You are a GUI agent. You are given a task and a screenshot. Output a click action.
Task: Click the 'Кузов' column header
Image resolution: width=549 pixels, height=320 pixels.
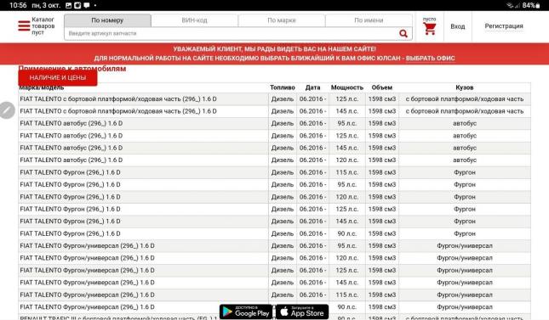[x=465, y=87]
